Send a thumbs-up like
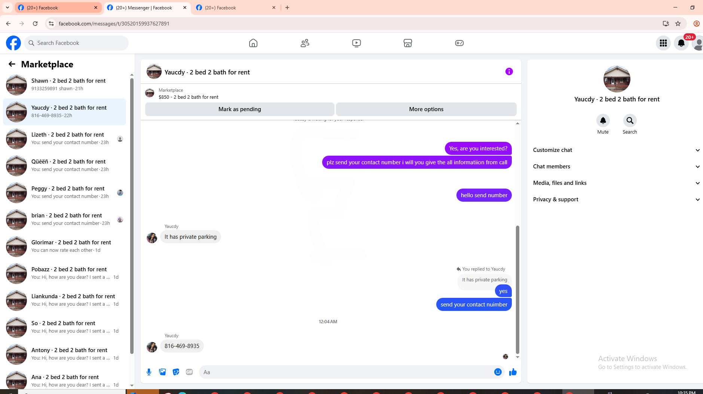The width and height of the screenshot is (703, 394). pyautogui.click(x=513, y=372)
